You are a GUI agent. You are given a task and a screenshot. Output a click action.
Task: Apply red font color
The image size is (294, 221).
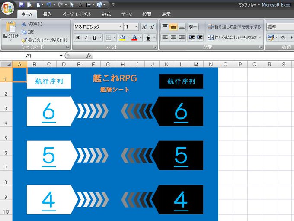[x=134, y=38]
